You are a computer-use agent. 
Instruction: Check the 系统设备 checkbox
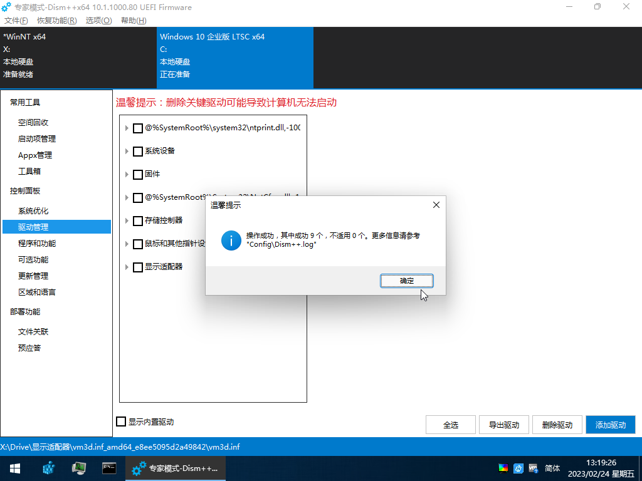(x=138, y=152)
